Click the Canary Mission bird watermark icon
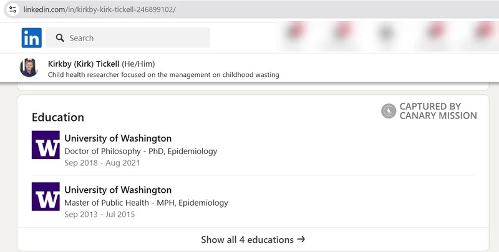Image resolution: width=499 pixels, height=252 pixels. point(389,111)
